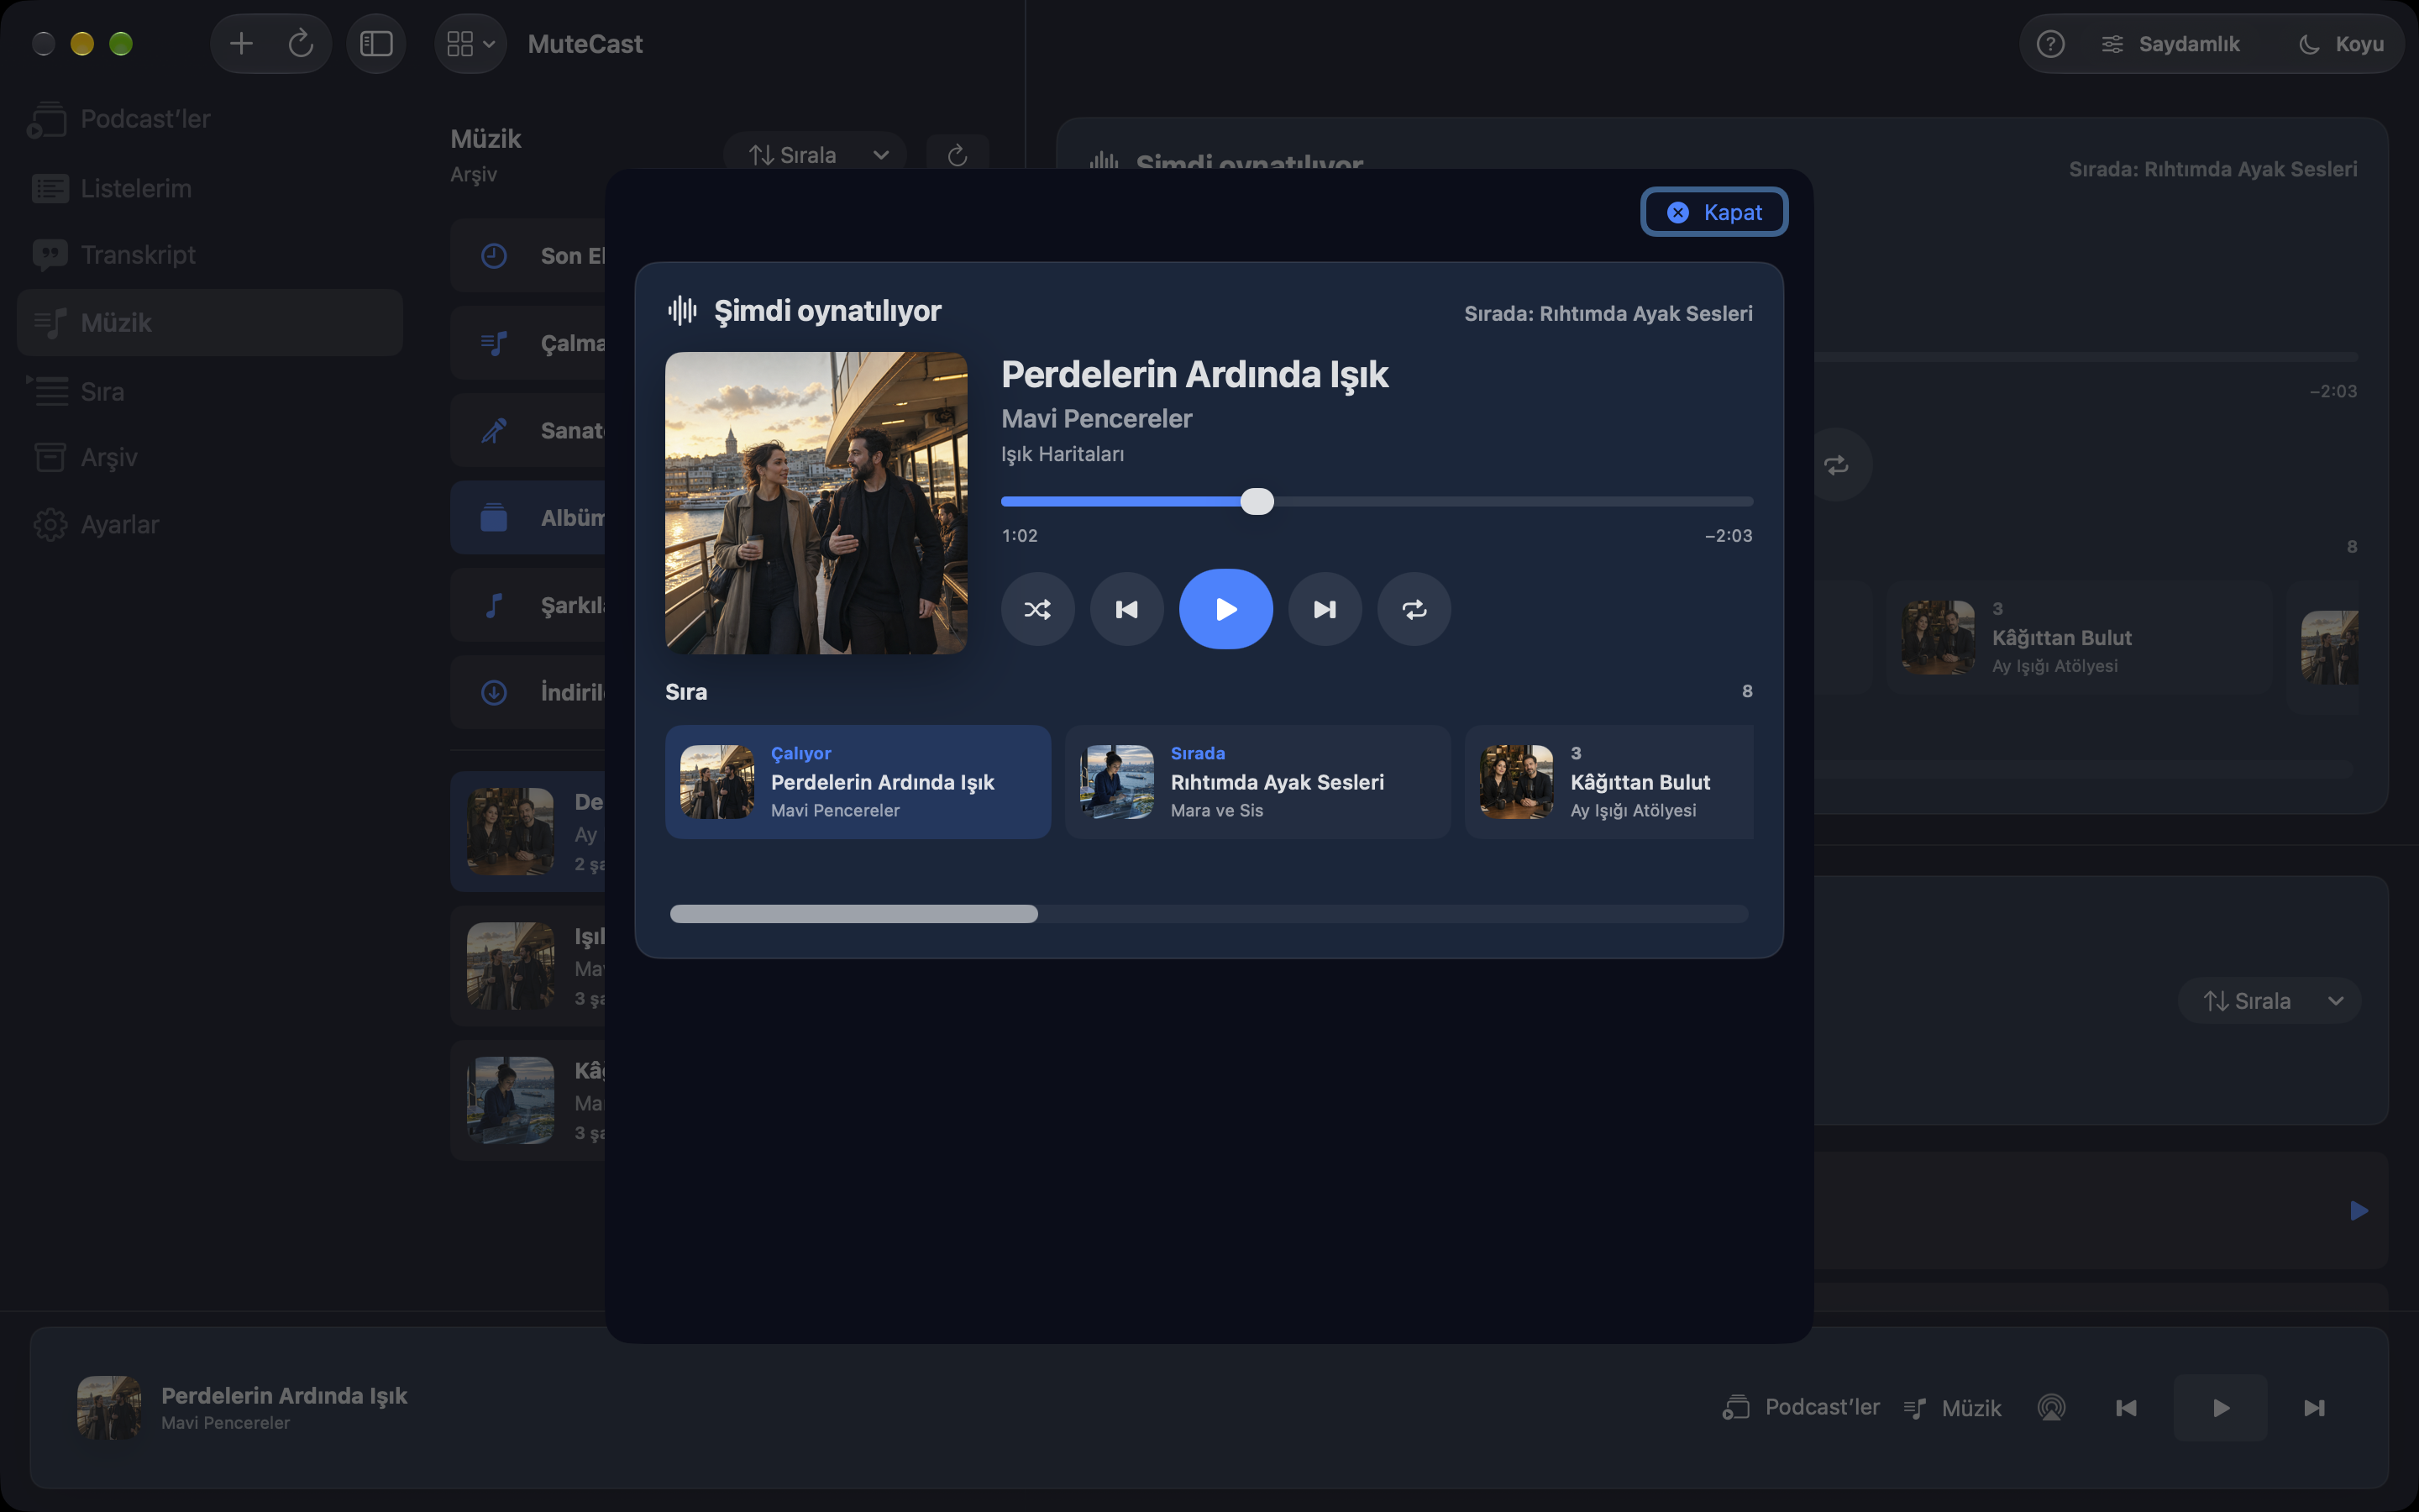Screen dimensions: 2419x1512
Task: Click refresh icon beside Müzik Sırala
Action: pyautogui.click(x=957, y=155)
